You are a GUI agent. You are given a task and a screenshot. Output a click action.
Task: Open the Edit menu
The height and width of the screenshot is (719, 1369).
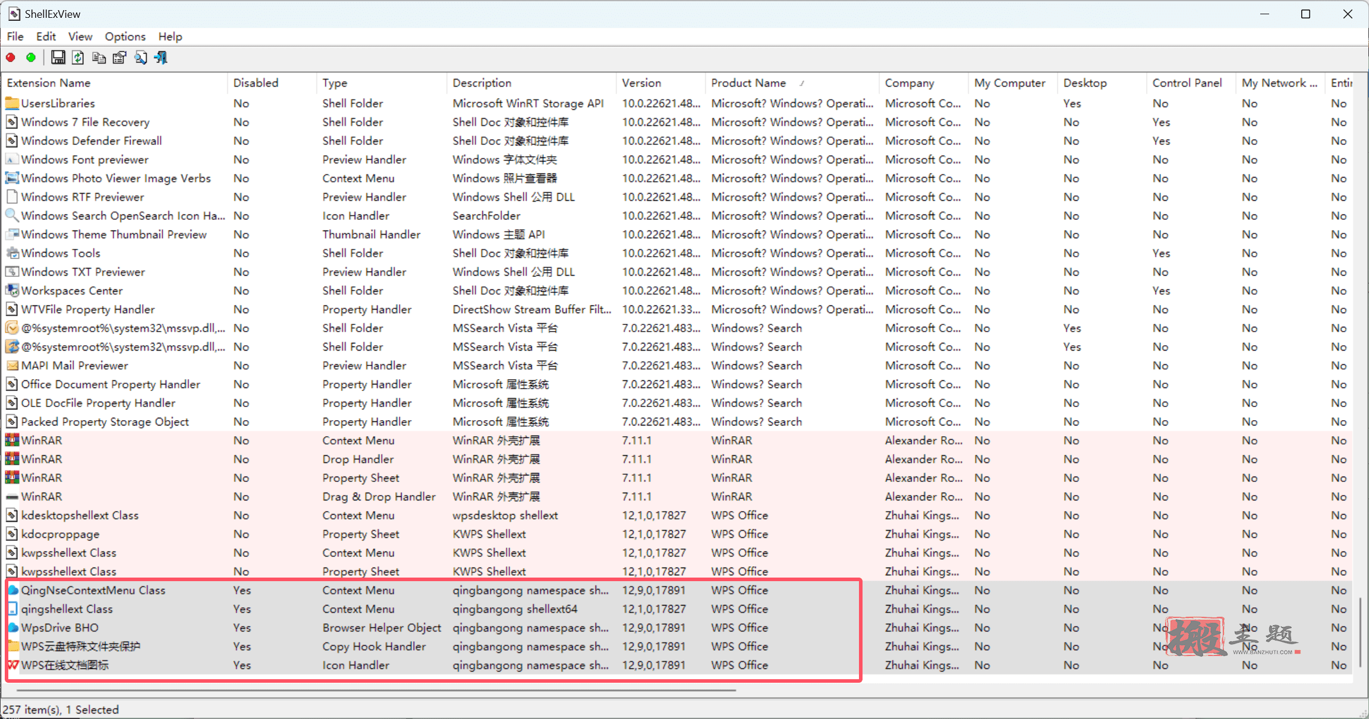[x=46, y=36]
